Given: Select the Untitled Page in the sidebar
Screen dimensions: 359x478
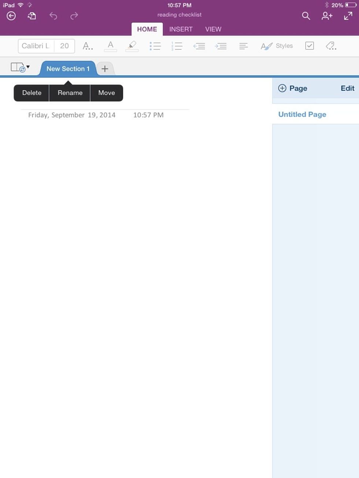Looking at the screenshot, I should point(302,114).
